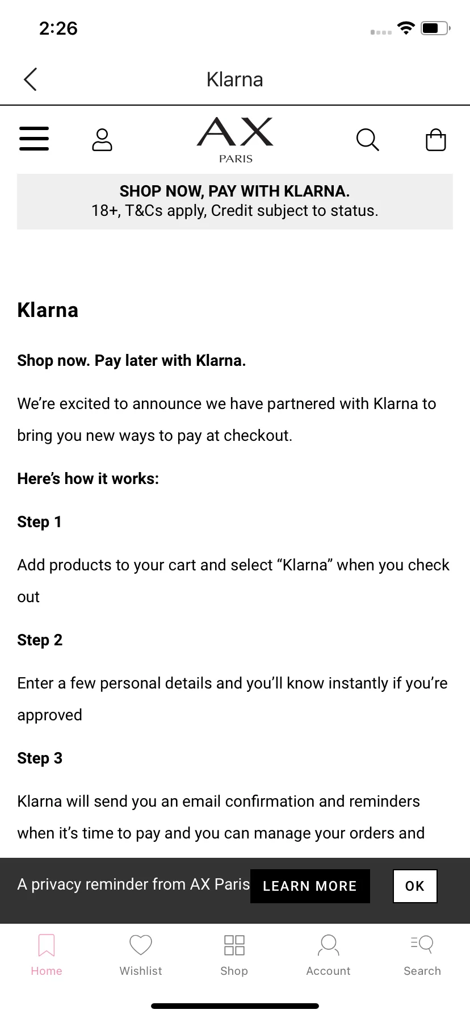The width and height of the screenshot is (470, 1018).
Task: Tap the Step 1 heading
Action: 39,522
